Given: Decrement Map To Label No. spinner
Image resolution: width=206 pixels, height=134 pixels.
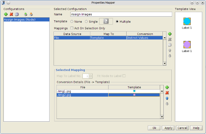Looking at the screenshot, I should (90, 77).
